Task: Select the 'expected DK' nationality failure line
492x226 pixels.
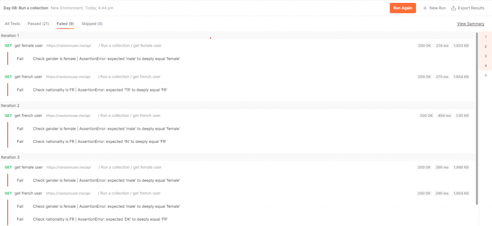Action: coord(100,219)
